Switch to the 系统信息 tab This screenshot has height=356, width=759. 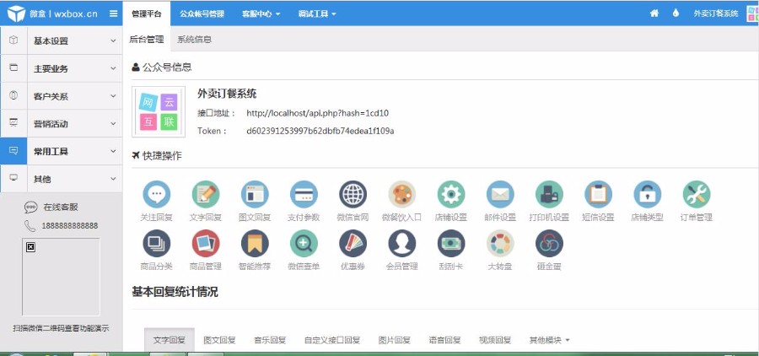click(x=194, y=40)
